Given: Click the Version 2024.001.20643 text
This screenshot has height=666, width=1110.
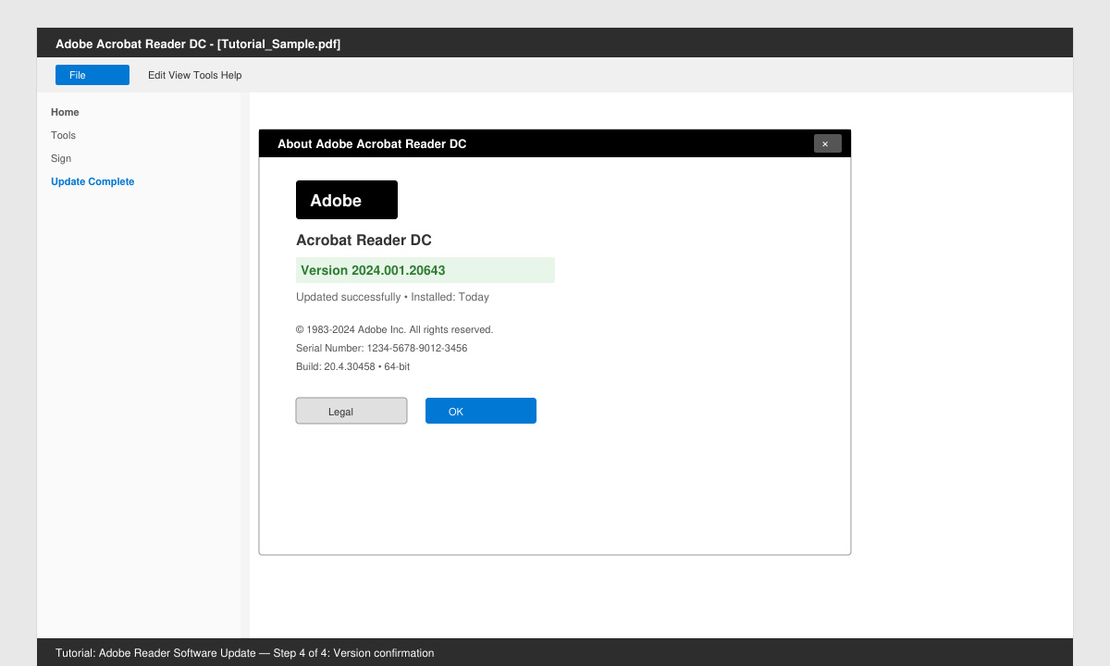Looking at the screenshot, I should [373, 270].
